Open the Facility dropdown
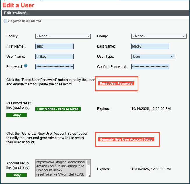Viewport: 190px width, 184px height. 63,36
